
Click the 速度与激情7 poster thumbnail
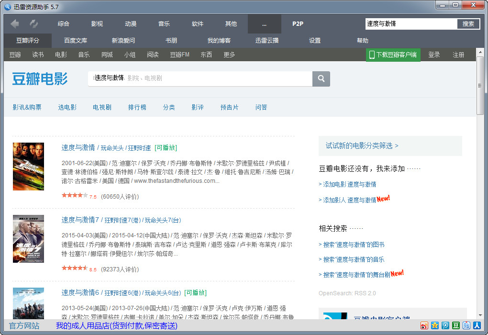[28, 239]
